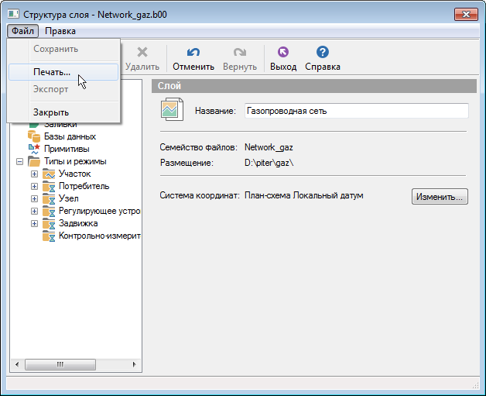Open the Правка menu
This screenshot has width=486, height=396.
click(x=60, y=31)
